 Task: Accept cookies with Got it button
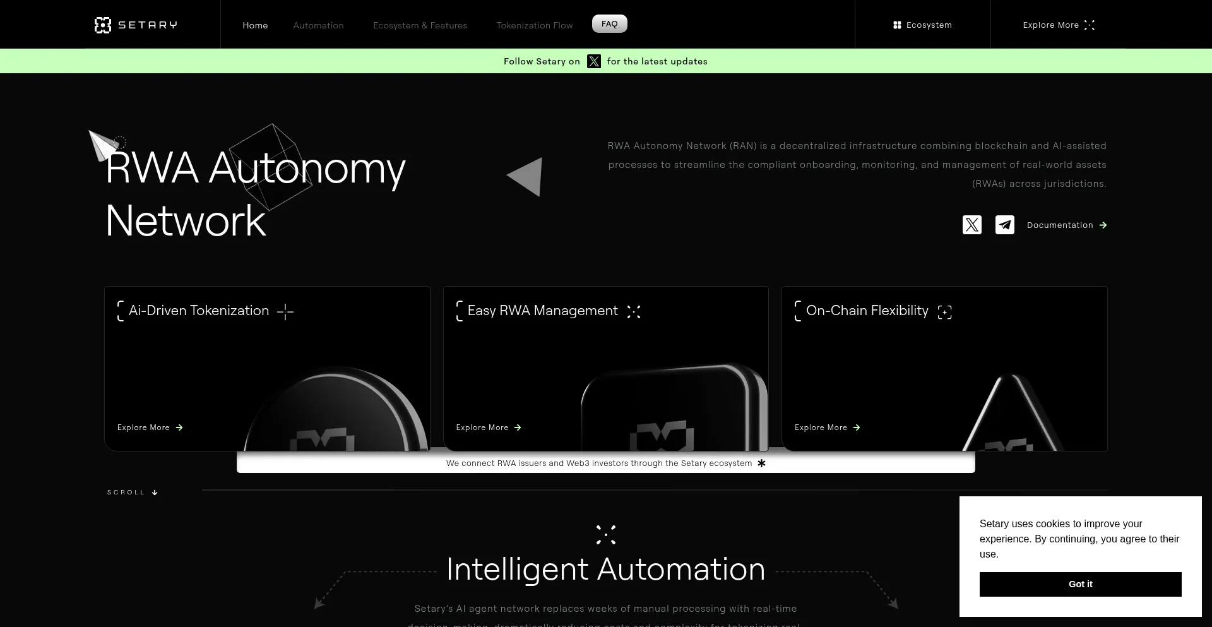1080,584
